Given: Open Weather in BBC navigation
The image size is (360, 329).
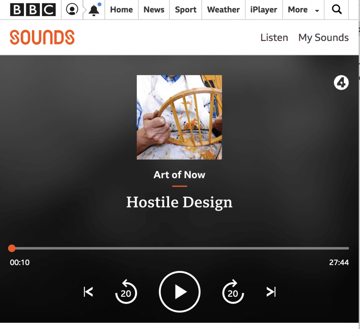Looking at the screenshot, I should [x=223, y=9].
